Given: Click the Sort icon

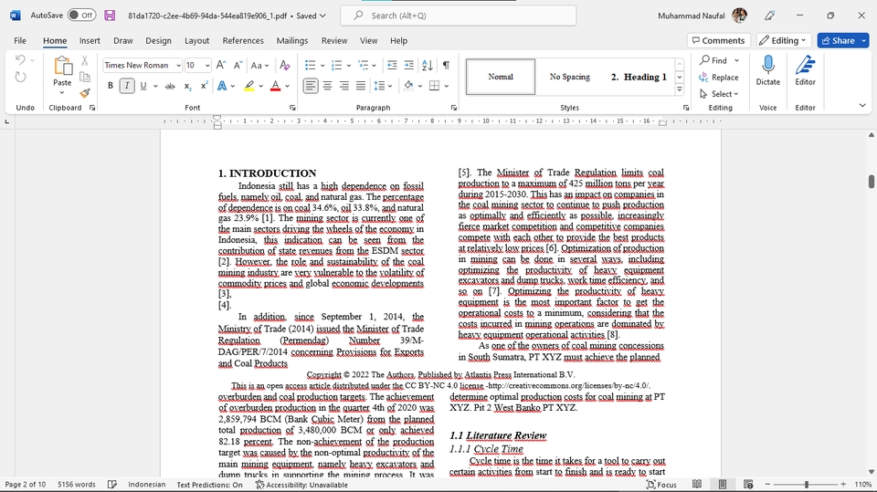Looking at the screenshot, I should coord(428,66).
